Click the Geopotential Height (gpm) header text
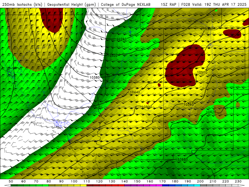This screenshot has height=187, width=249. 72,4
